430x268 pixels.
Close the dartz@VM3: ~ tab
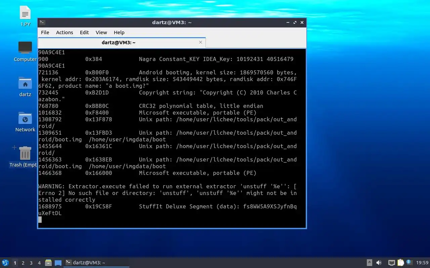201,42
